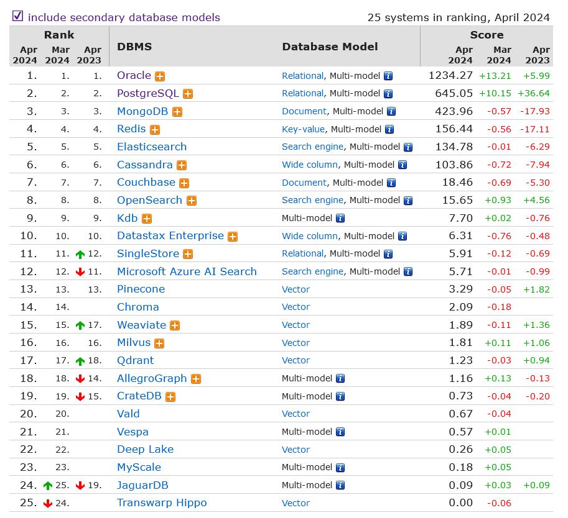Screen dimensions: 568x518
Task: Open the Transwarp Hippo DBMS link
Action: click(x=162, y=503)
